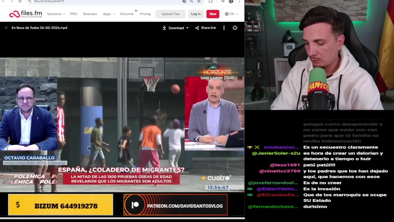Viewport: 394px width, 222px height.
Task: Click the Log in button
Action: [196, 14]
